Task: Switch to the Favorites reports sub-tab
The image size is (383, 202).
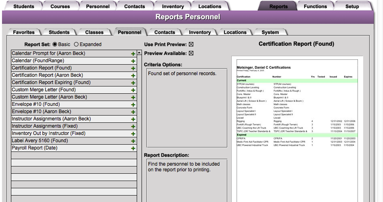Action: (x=24, y=32)
